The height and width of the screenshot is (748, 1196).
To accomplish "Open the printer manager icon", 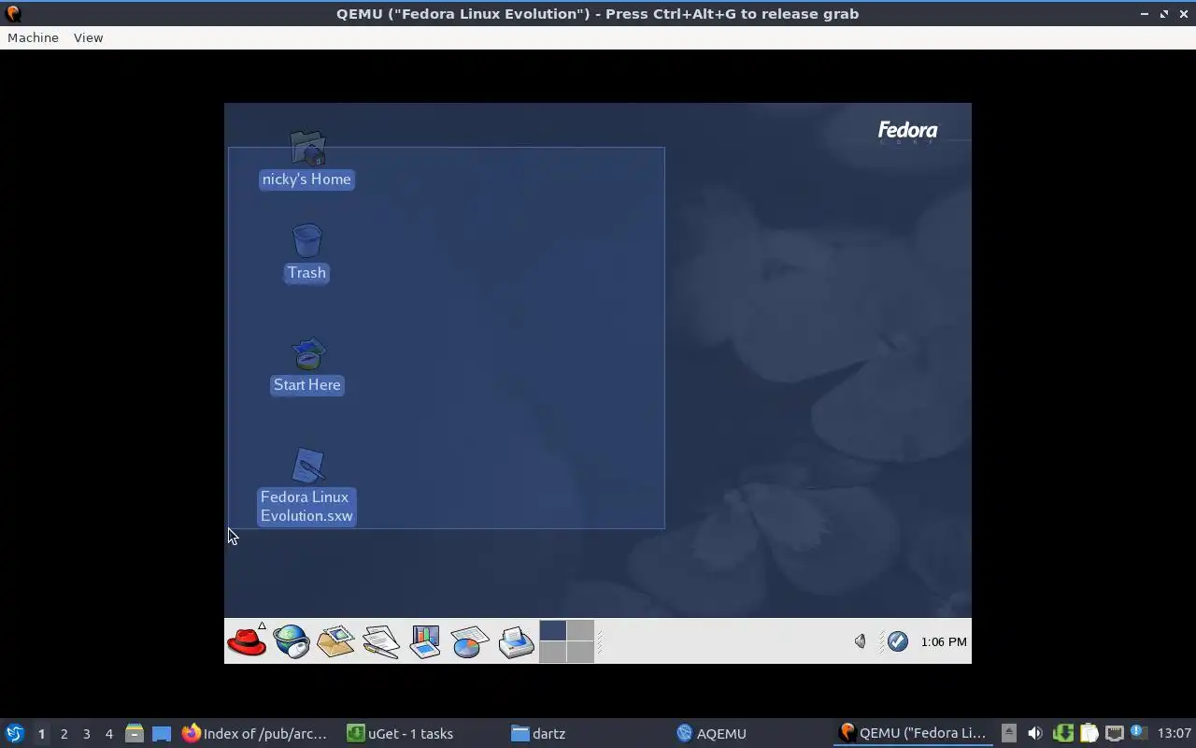I will click(x=516, y=641).
